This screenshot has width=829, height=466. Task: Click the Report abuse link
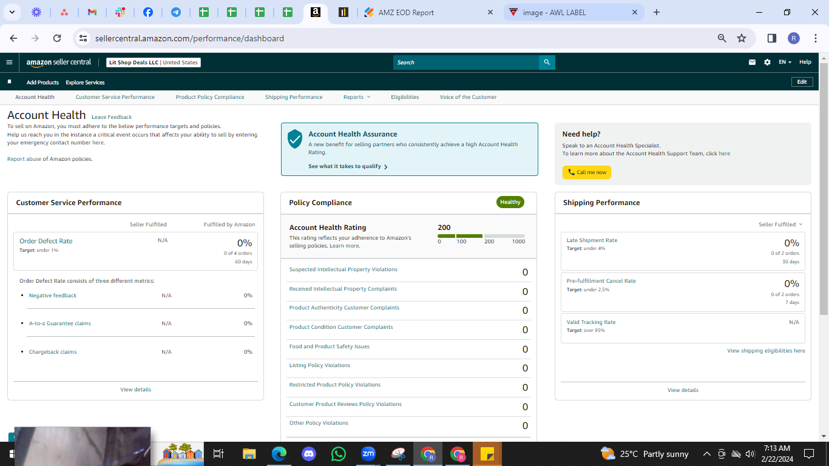point(24,159)
